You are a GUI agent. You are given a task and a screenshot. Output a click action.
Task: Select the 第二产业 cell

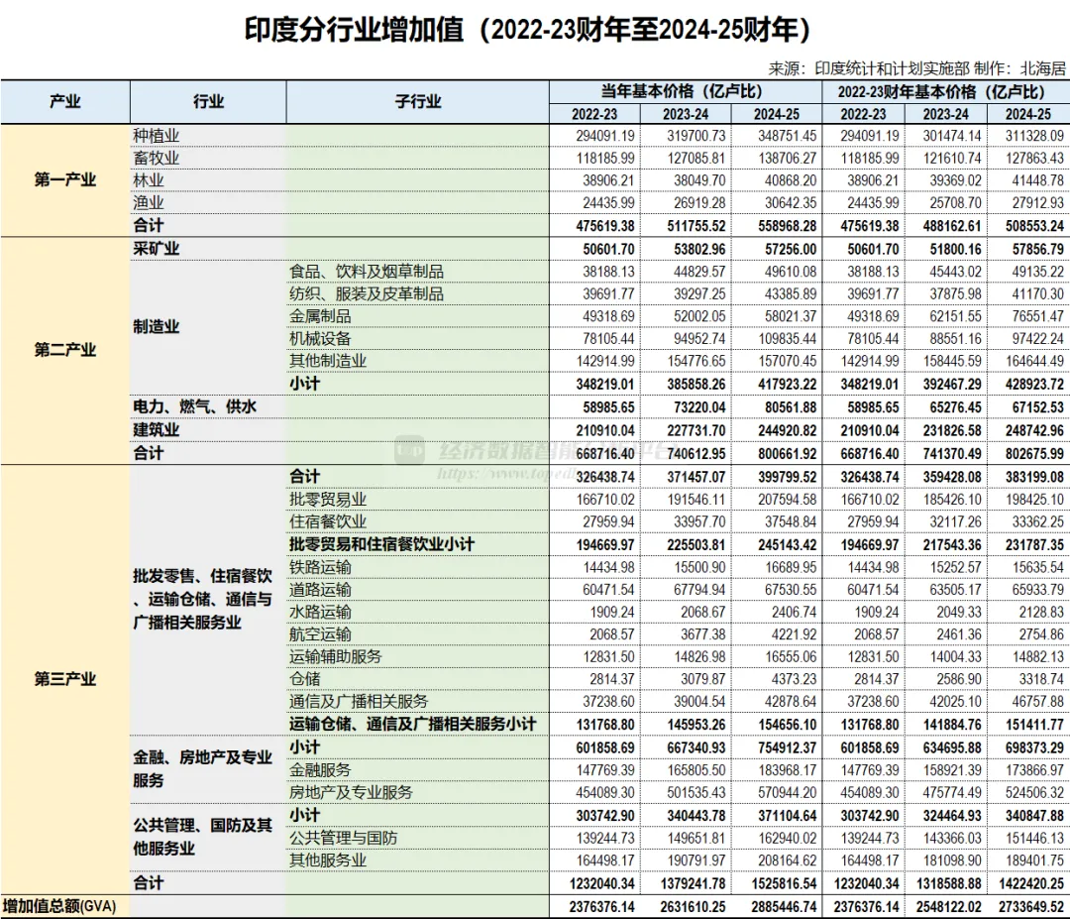[x=65, y=350]
